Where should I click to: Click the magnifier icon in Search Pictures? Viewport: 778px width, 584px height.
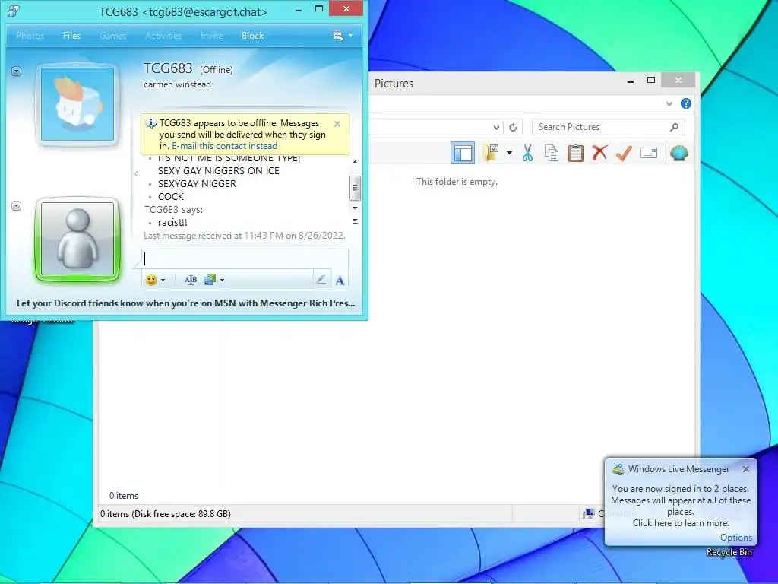click(x=674, y=127)
